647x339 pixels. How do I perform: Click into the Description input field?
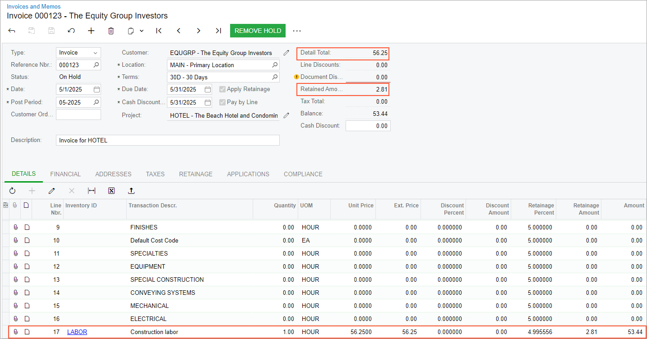[167, 140]
